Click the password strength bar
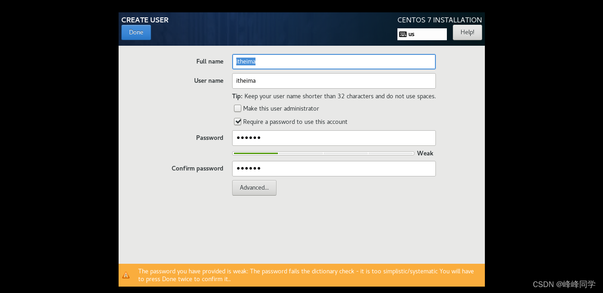 [323, 154]
